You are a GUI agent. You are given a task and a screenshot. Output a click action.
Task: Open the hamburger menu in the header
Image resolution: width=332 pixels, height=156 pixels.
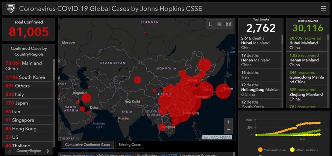[x=324, y=8]
